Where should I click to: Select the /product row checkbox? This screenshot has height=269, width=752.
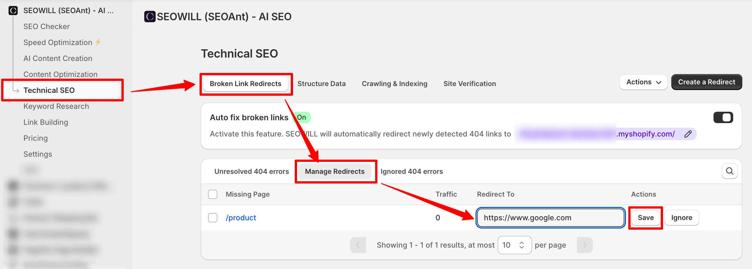click(x=213, y=218)
